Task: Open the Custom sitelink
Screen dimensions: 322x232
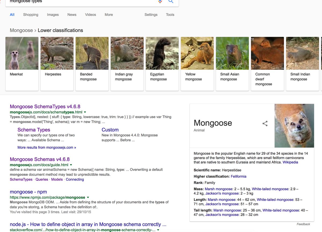Action: tap(110, 130)
